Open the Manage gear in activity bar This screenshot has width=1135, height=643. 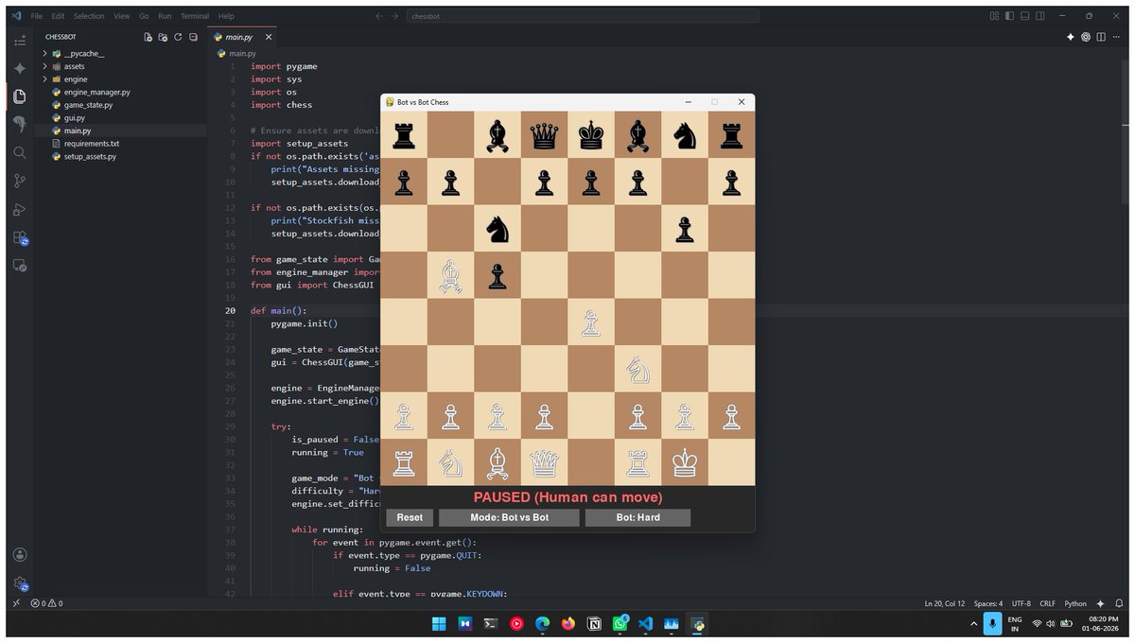pyautogui.click(x=20, y=582)
